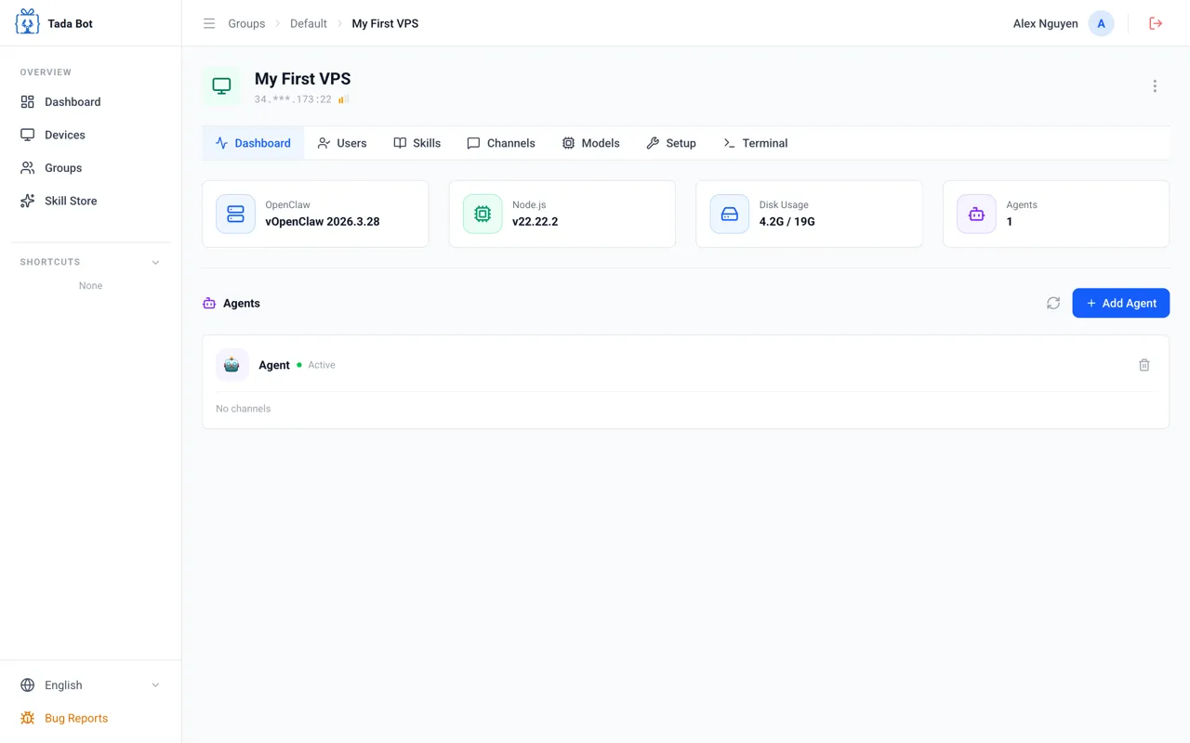Click the Agent name in the list

(274, 365)
